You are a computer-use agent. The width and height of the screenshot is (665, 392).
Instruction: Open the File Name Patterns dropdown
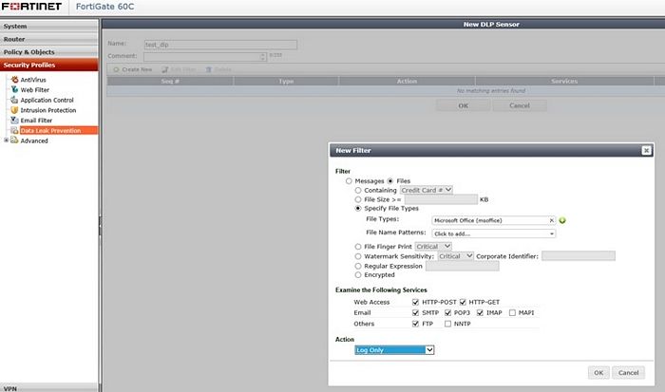point(494,233)
